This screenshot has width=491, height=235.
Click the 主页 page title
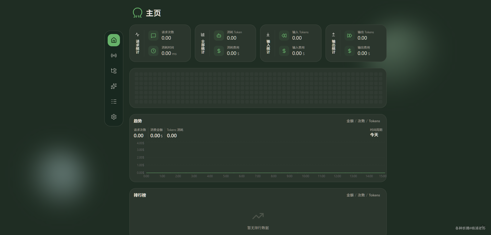(153, 13)
